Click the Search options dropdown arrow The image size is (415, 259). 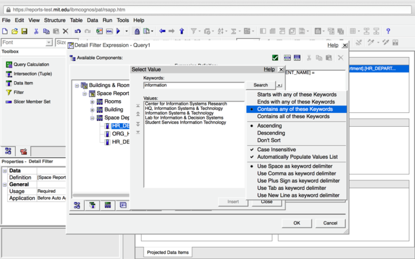(x=279, y=85)
